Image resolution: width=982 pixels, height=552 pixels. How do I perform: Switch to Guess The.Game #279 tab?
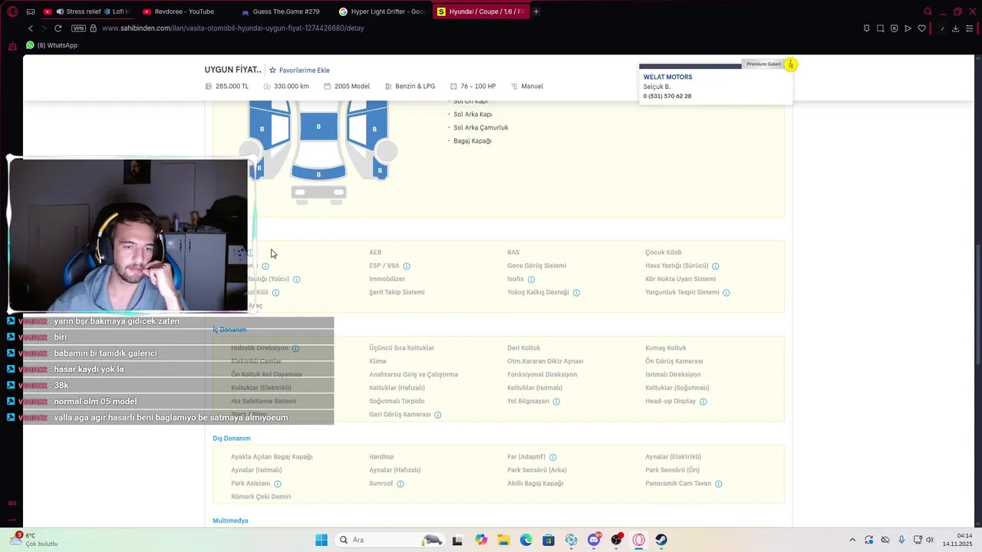click(285, 11)
